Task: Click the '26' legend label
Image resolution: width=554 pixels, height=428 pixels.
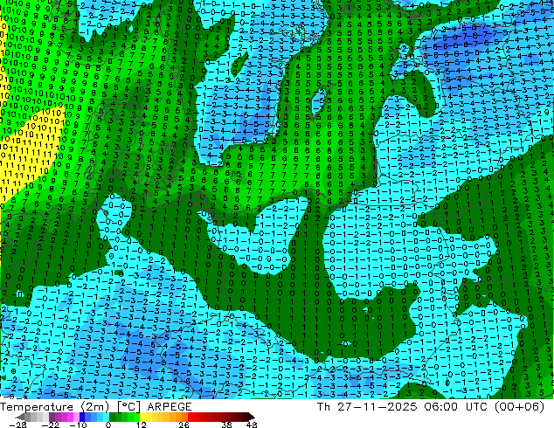Action: 184,425
